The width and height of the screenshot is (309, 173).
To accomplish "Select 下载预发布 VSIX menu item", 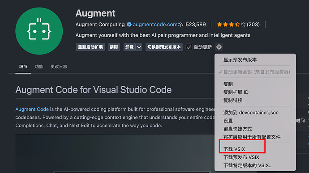I will 255,157.
